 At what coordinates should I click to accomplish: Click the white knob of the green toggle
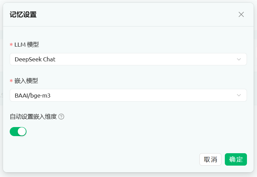22,131
